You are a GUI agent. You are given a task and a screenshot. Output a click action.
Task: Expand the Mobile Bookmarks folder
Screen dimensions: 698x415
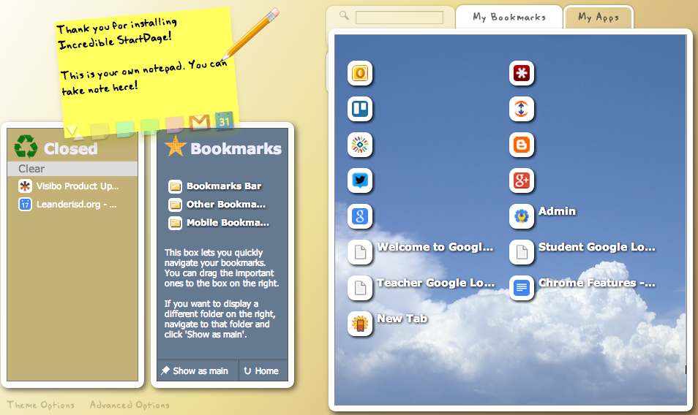pyautogui.click(x=219, y=223)
